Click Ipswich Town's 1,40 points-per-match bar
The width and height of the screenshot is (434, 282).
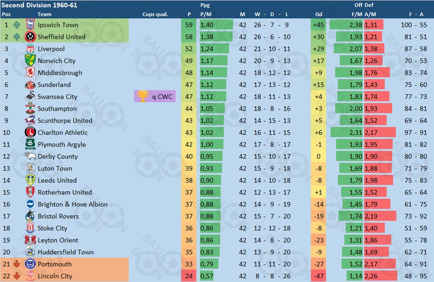tap(216, 25)
